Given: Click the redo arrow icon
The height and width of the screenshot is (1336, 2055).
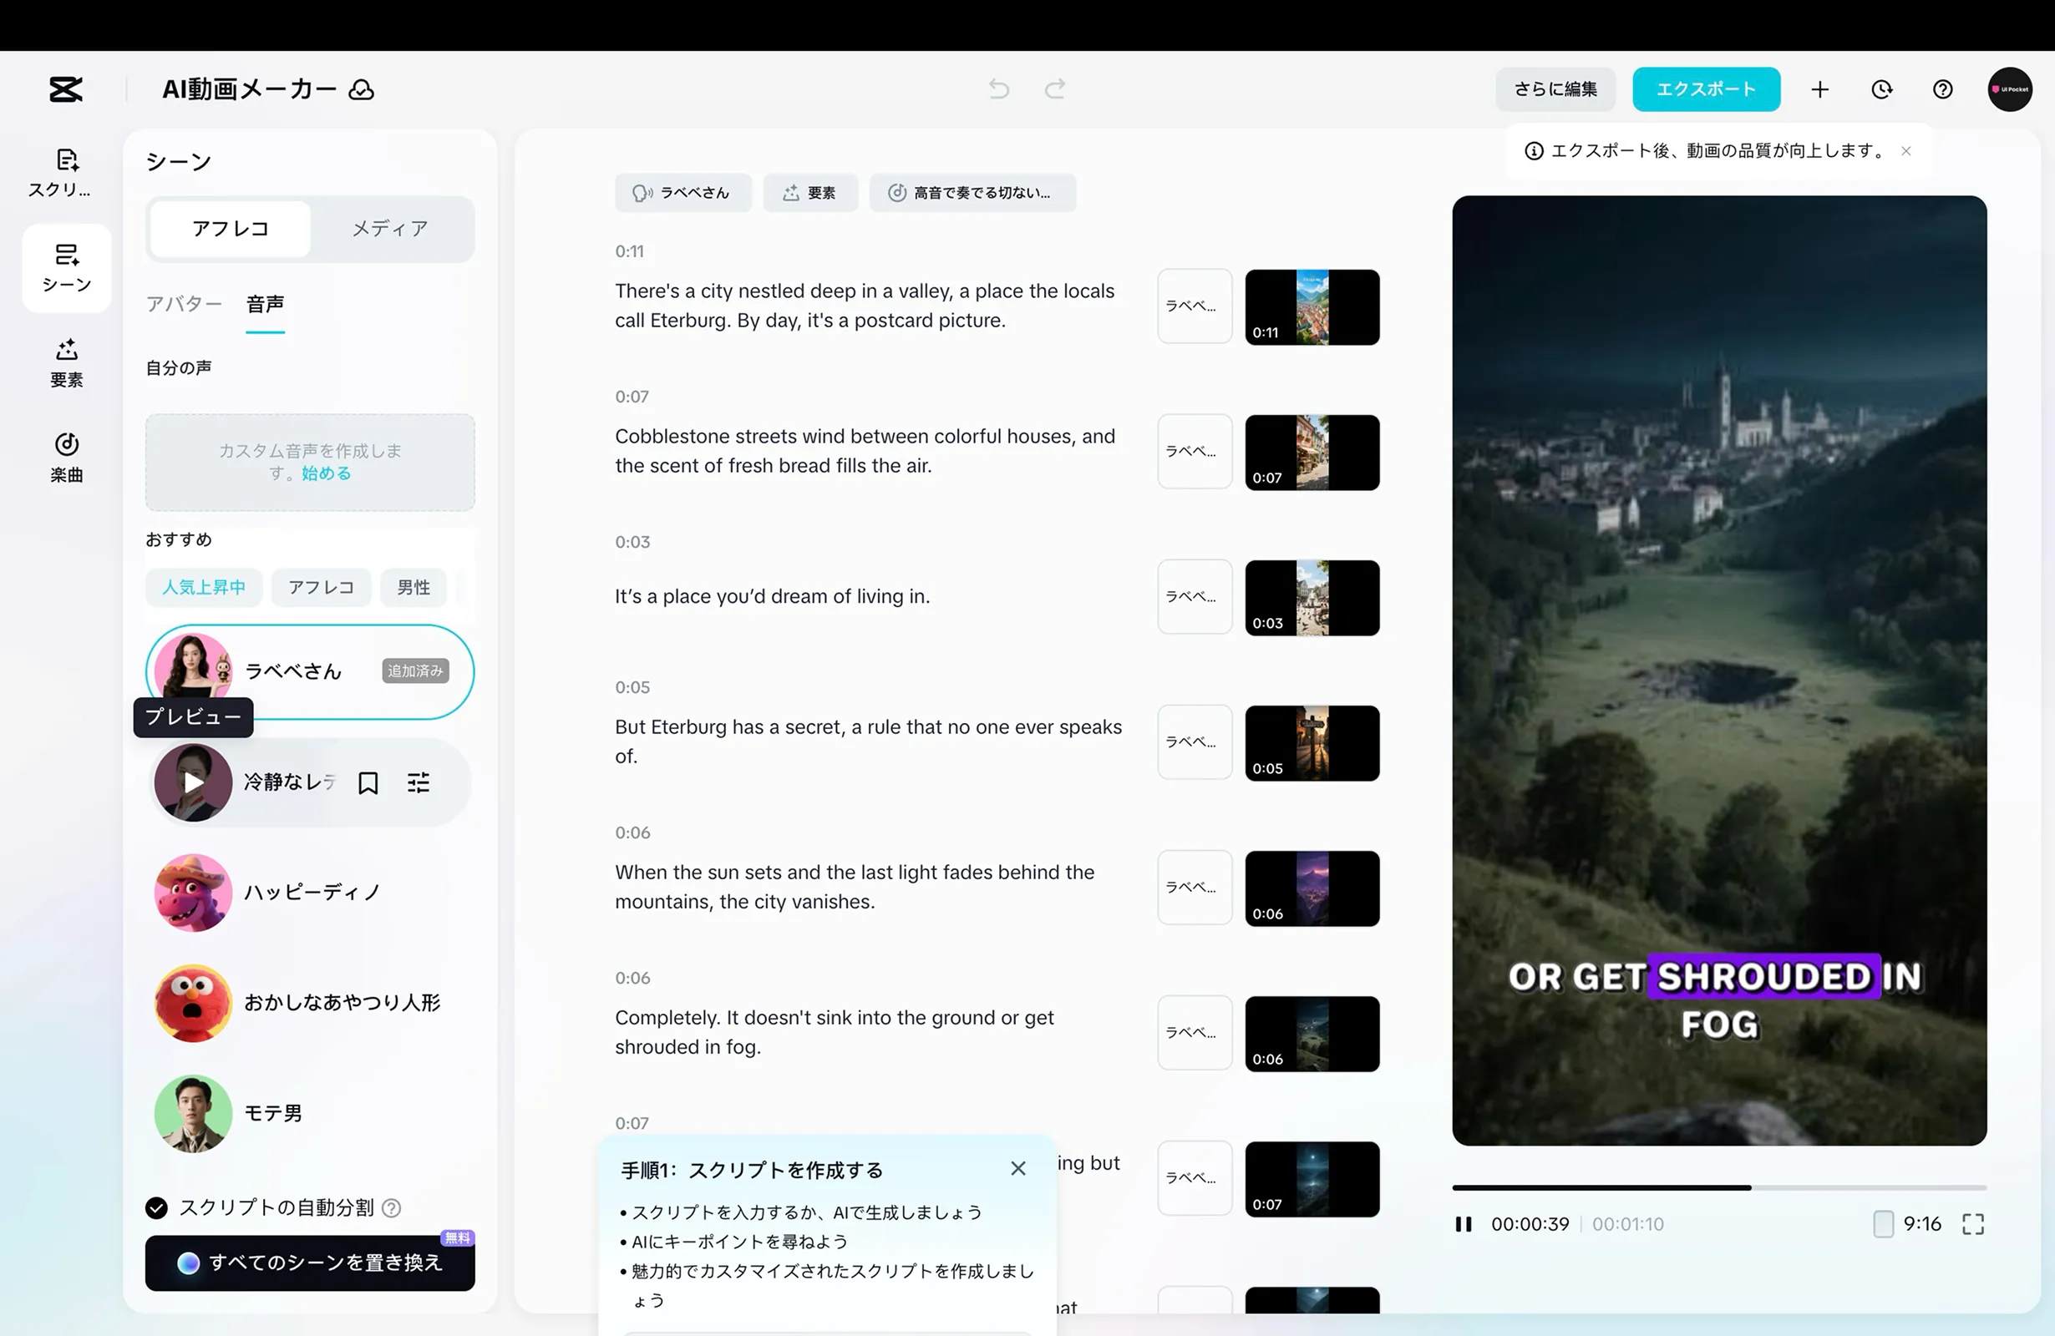Looking at the screenshot, I should (1055, 89).
